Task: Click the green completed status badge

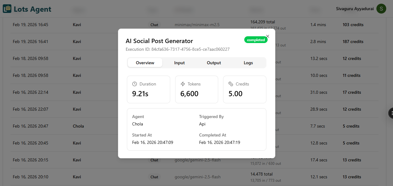Action: pyautogui.click(x=256, y=40)
